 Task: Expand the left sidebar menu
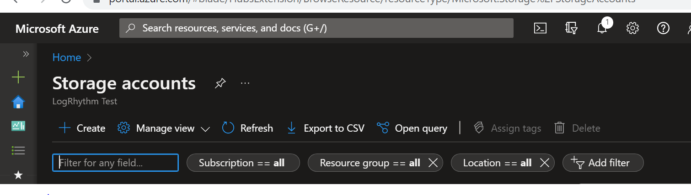[26, 54]
